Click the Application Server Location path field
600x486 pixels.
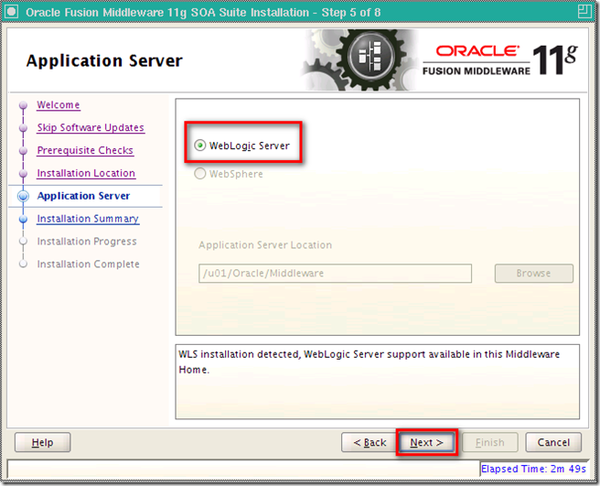click(x=335, y=273)
